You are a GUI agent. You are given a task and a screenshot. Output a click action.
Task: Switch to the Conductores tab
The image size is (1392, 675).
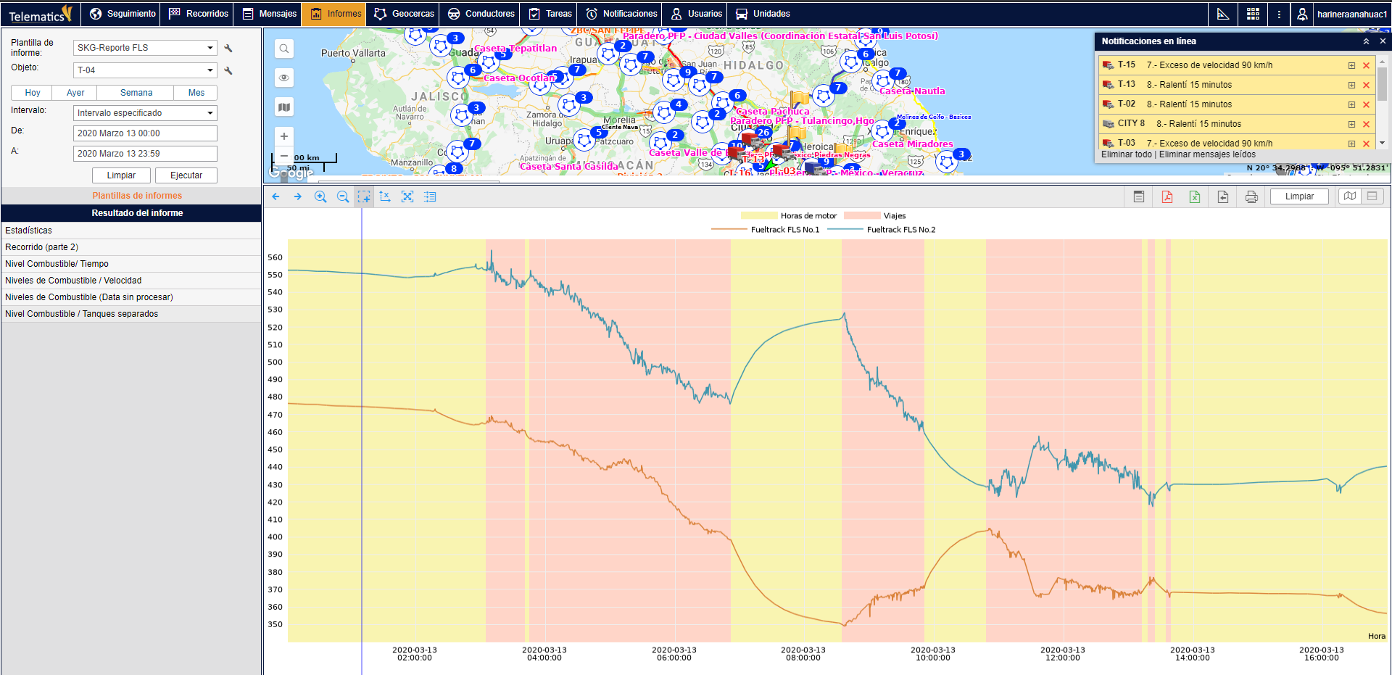[481, 14]
